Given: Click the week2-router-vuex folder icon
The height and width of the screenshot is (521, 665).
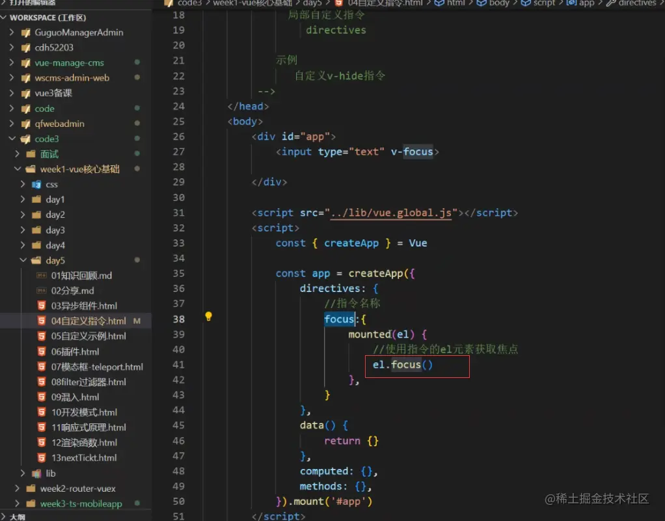Looking at the screenshot, I should [x=31, y=488].
